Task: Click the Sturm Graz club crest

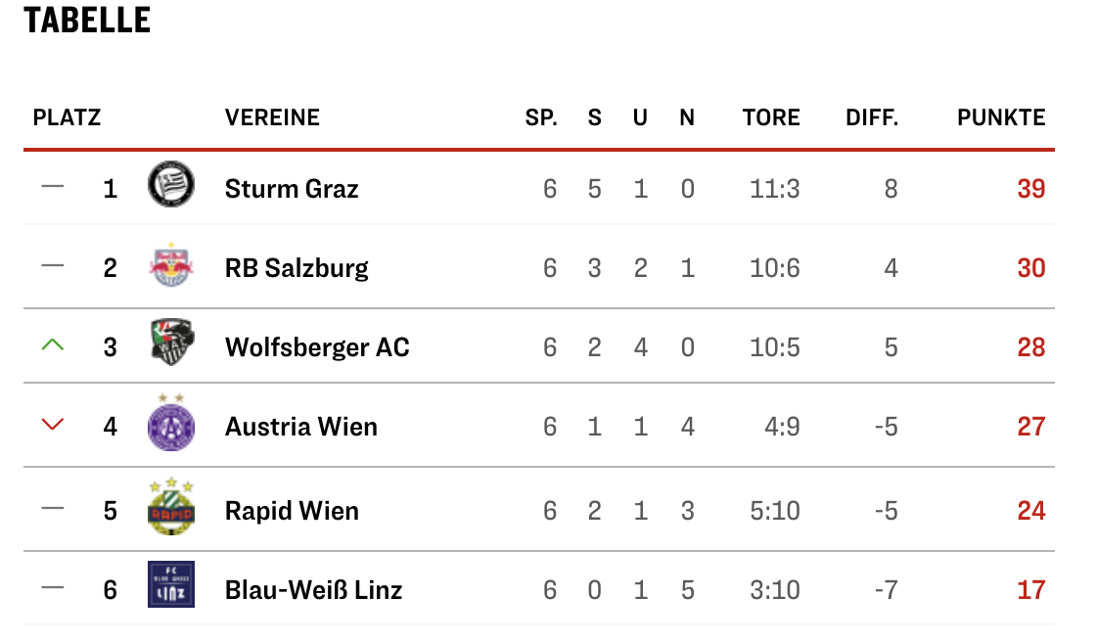Action: [x=171, y=185]
